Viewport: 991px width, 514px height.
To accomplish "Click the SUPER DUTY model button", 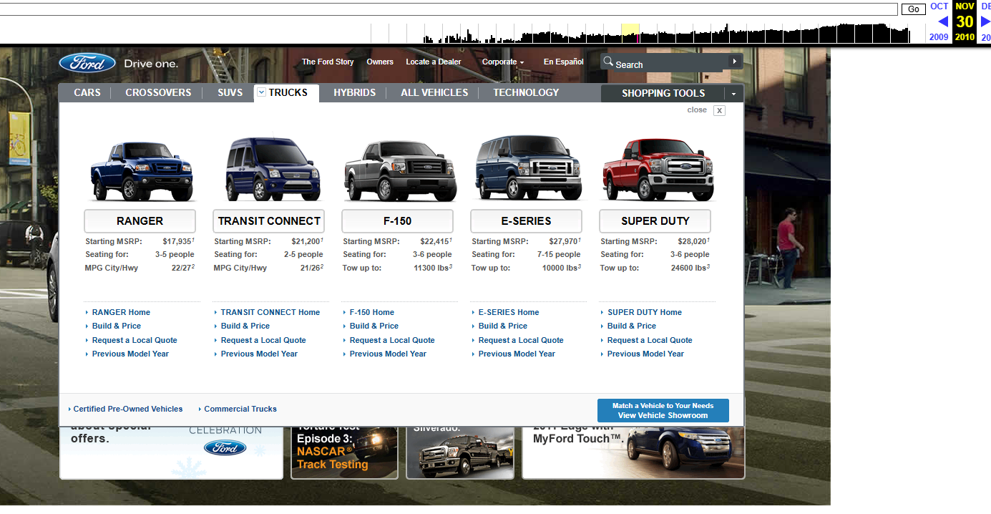I will (x=655, y=220).
